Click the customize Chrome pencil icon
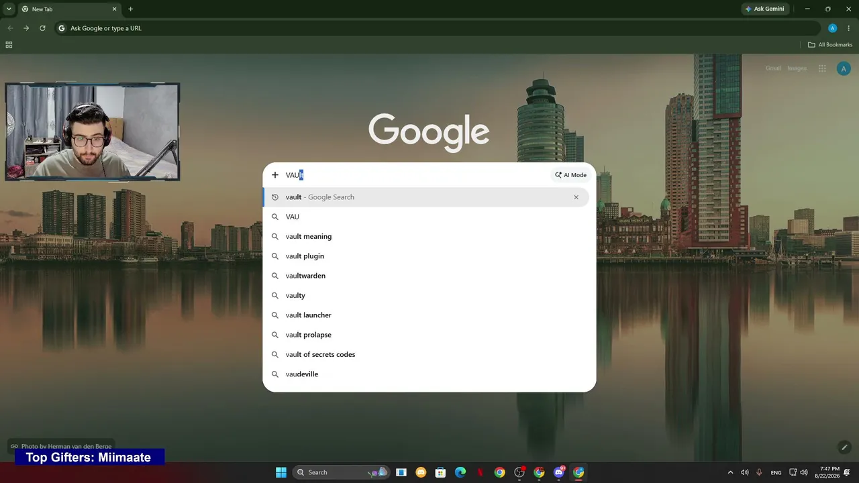The image size is (859, 483). (844, 447)
